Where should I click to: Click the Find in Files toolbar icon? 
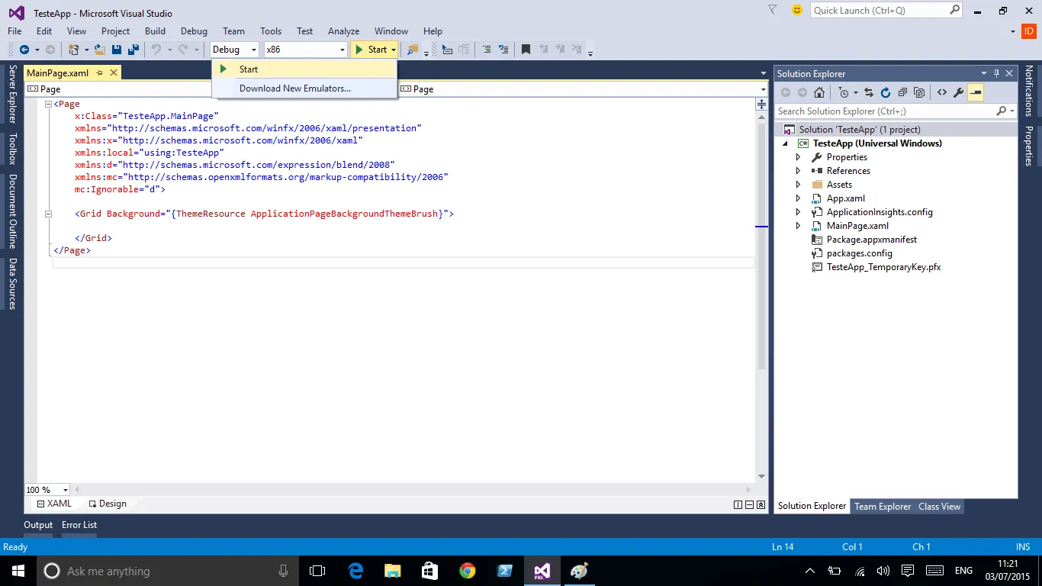(413, 50)
